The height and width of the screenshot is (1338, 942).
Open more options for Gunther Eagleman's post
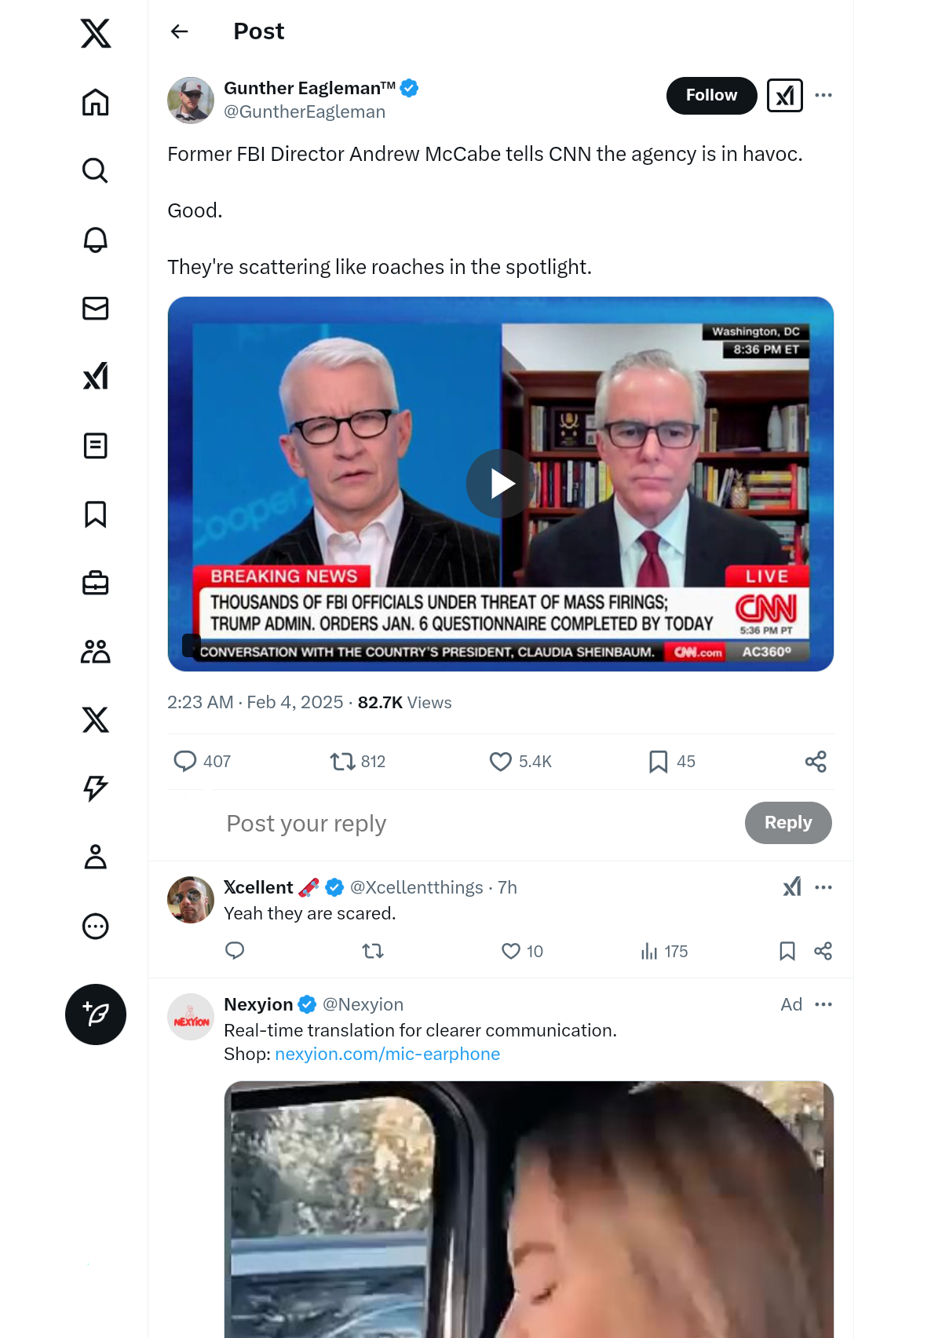click(x=823, y=95)
